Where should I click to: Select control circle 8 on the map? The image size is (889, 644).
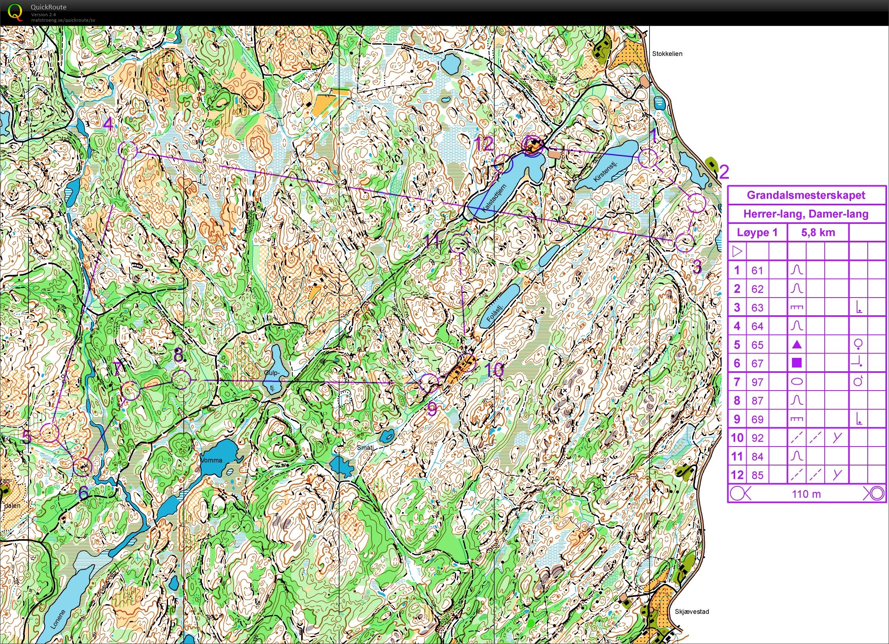point(181,380)
